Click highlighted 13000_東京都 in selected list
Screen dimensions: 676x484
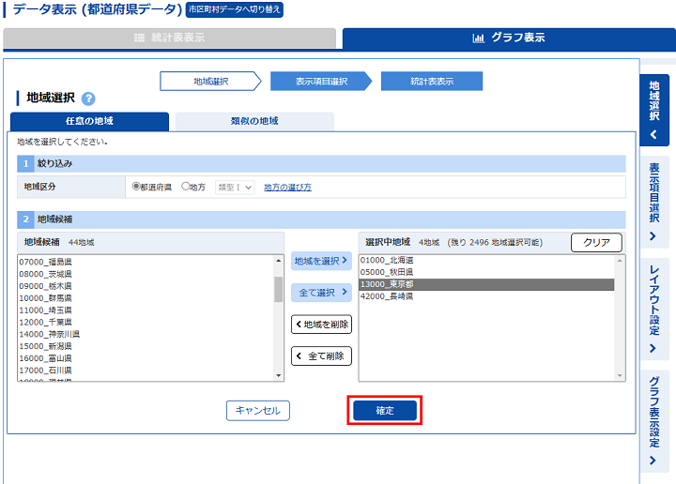click(486, 284)
